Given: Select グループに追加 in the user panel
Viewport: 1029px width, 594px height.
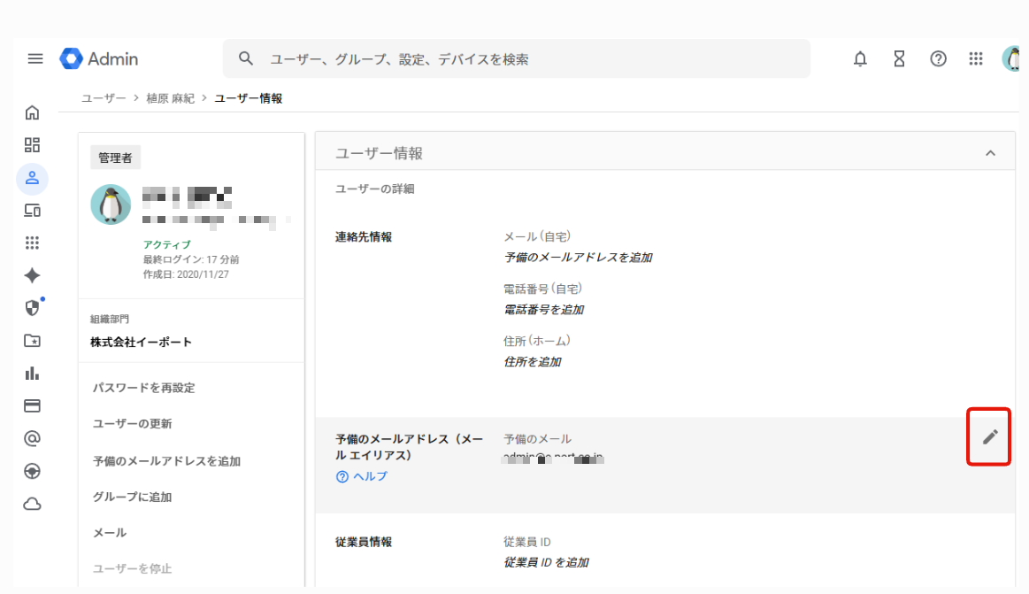Looking at the screenshot, I should [133, 497].
